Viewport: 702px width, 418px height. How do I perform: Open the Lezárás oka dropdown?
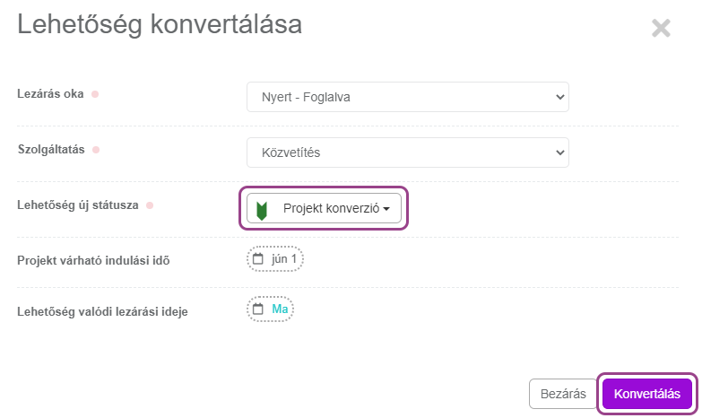coord(407,97)
